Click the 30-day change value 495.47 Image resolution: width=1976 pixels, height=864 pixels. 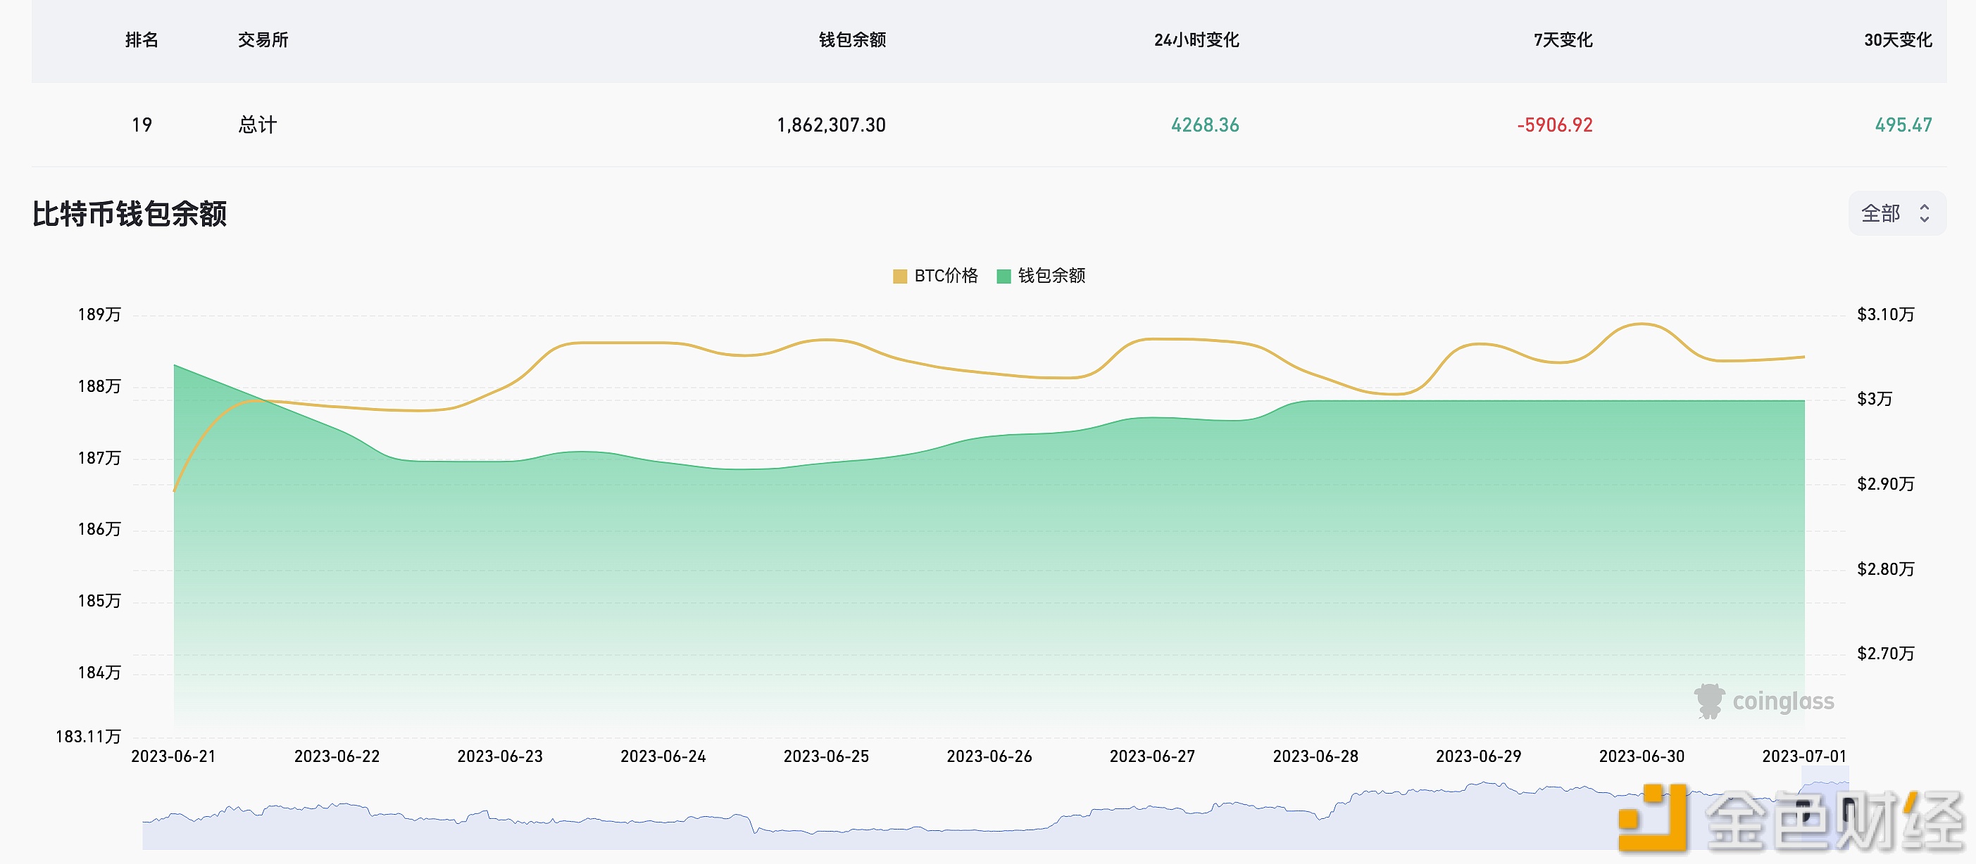coord(1904,125)
